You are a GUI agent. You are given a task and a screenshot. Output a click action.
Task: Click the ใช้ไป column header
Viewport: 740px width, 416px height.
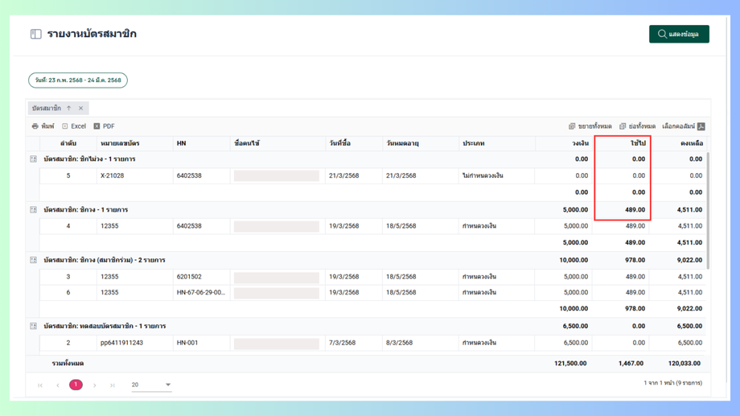click(637, 143)
